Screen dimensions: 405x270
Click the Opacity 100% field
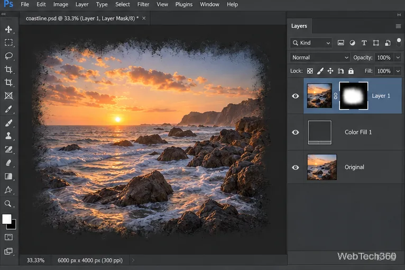click(384, 57)
